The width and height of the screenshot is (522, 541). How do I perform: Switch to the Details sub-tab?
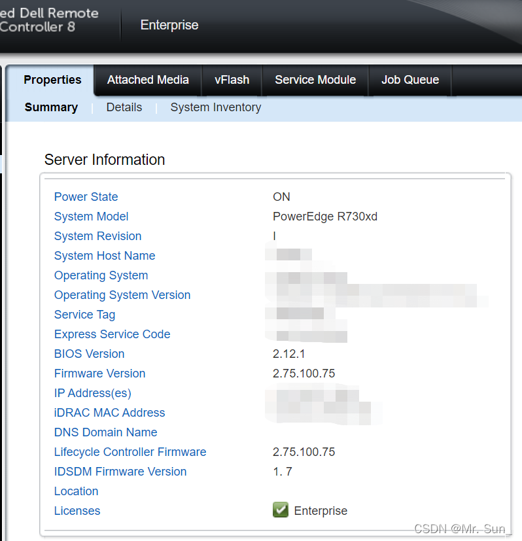(124, 107)
